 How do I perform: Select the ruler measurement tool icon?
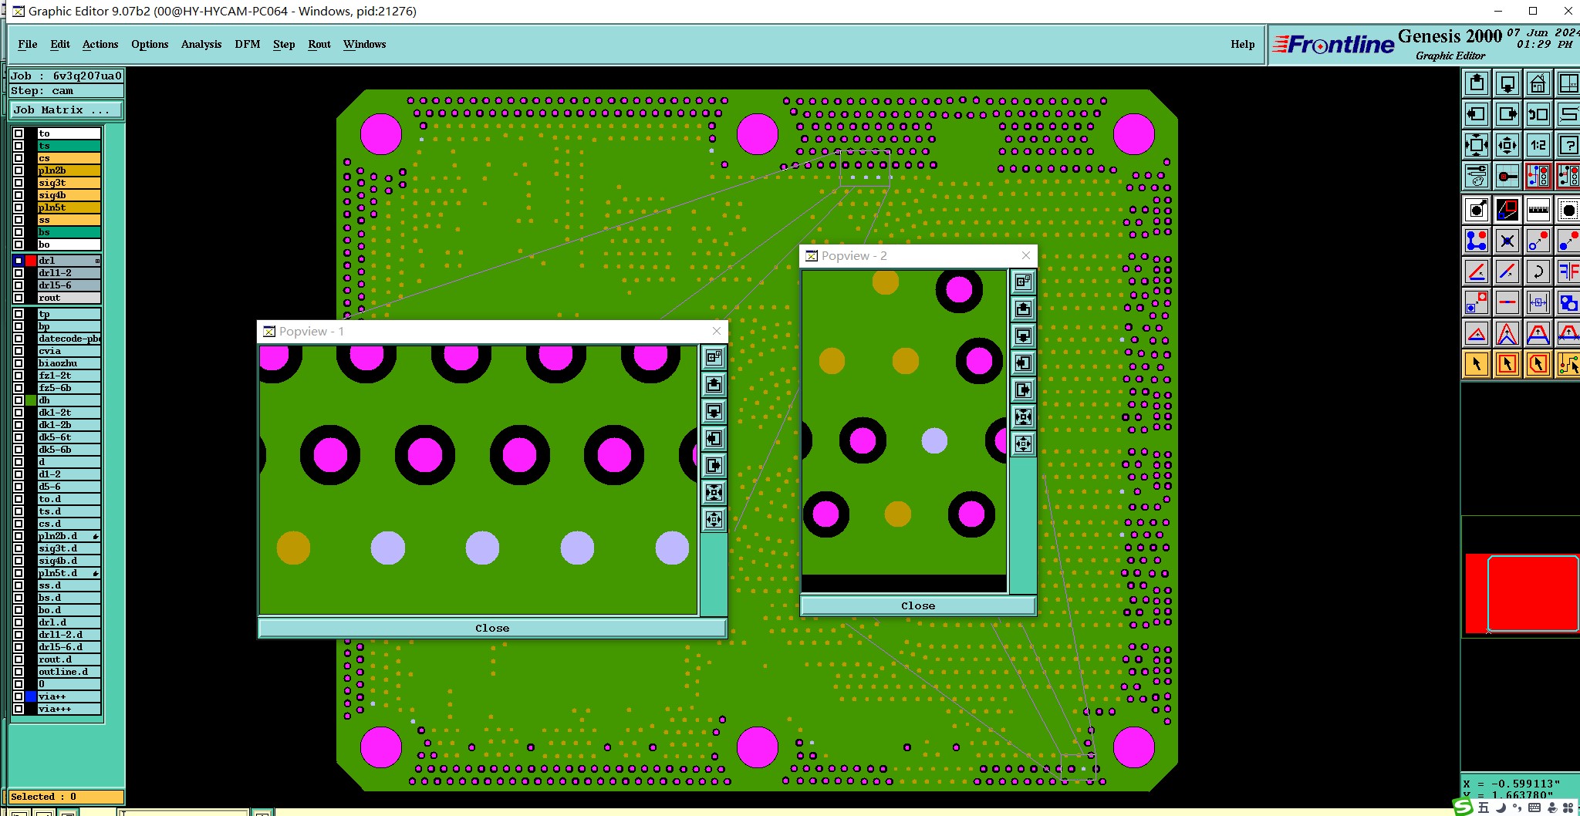point(1538,210)
